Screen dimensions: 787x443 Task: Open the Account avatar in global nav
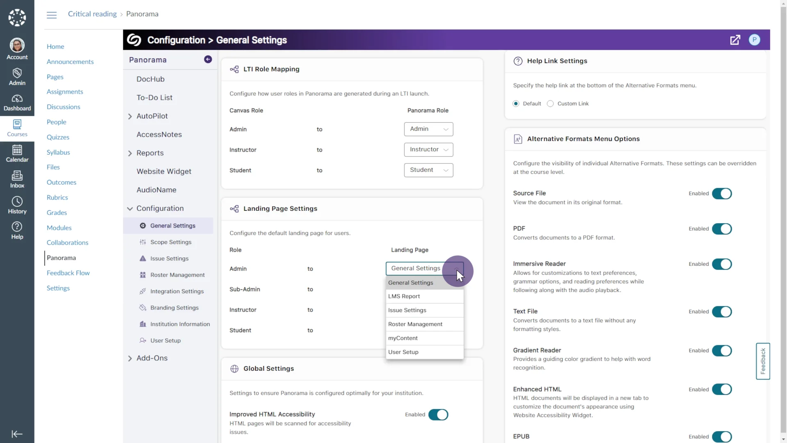coord(17,45)
